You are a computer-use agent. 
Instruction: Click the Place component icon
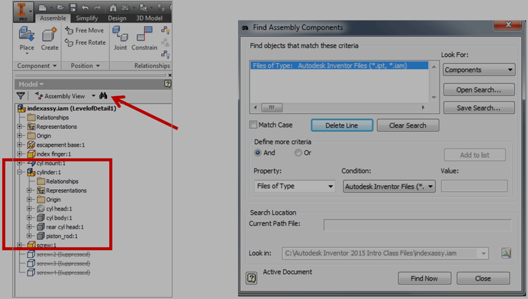tap(26, 34)
